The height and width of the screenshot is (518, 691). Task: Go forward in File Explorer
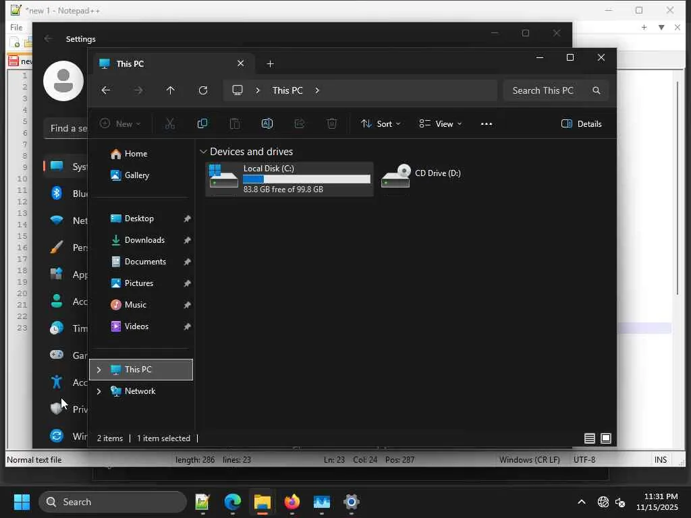coord(138,90)
